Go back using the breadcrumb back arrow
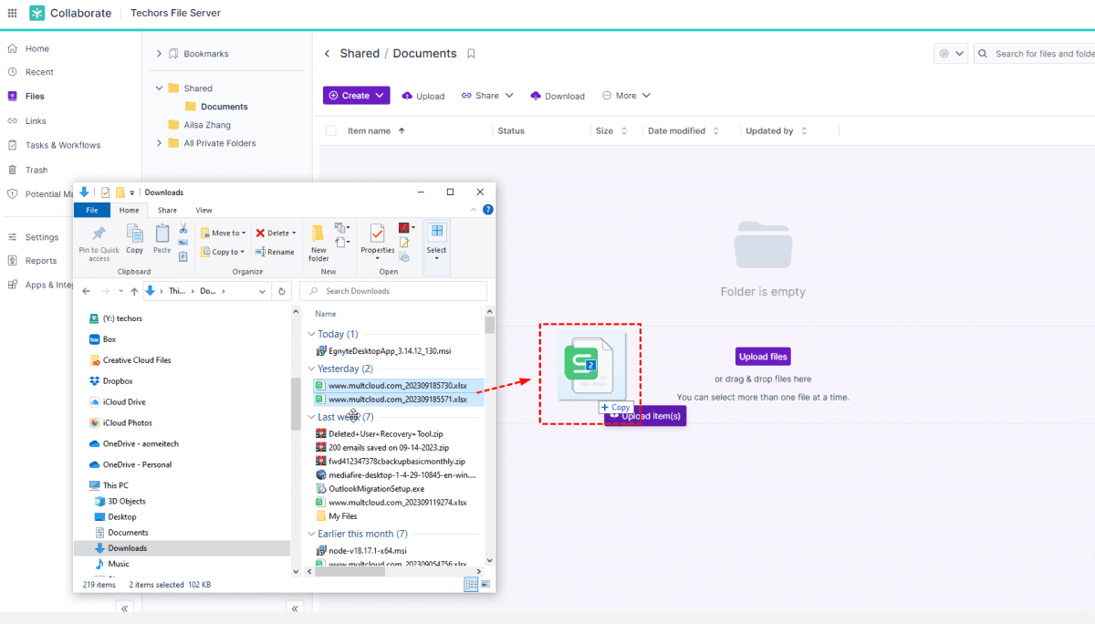Image resolution: width=1095 pixels, height=624 pixels. pyautogui.click(x=328, y=54)
